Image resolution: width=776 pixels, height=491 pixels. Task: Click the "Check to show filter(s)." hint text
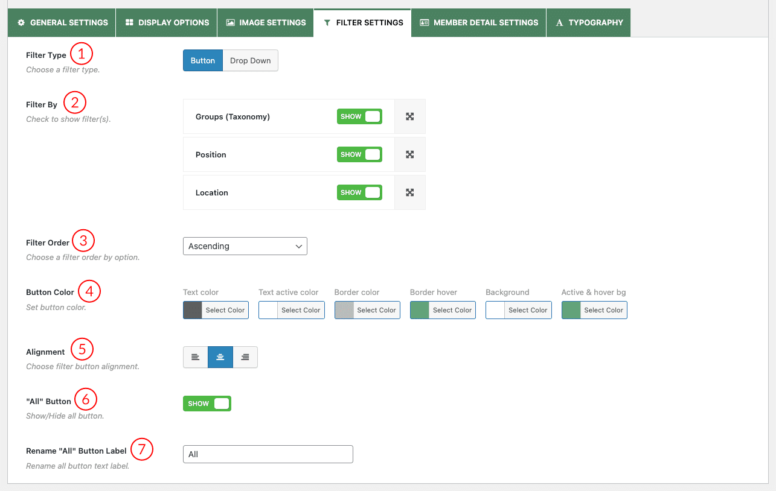point(68,119)
